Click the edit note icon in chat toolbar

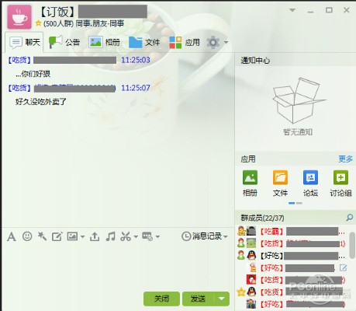click(x=57, y=236)
